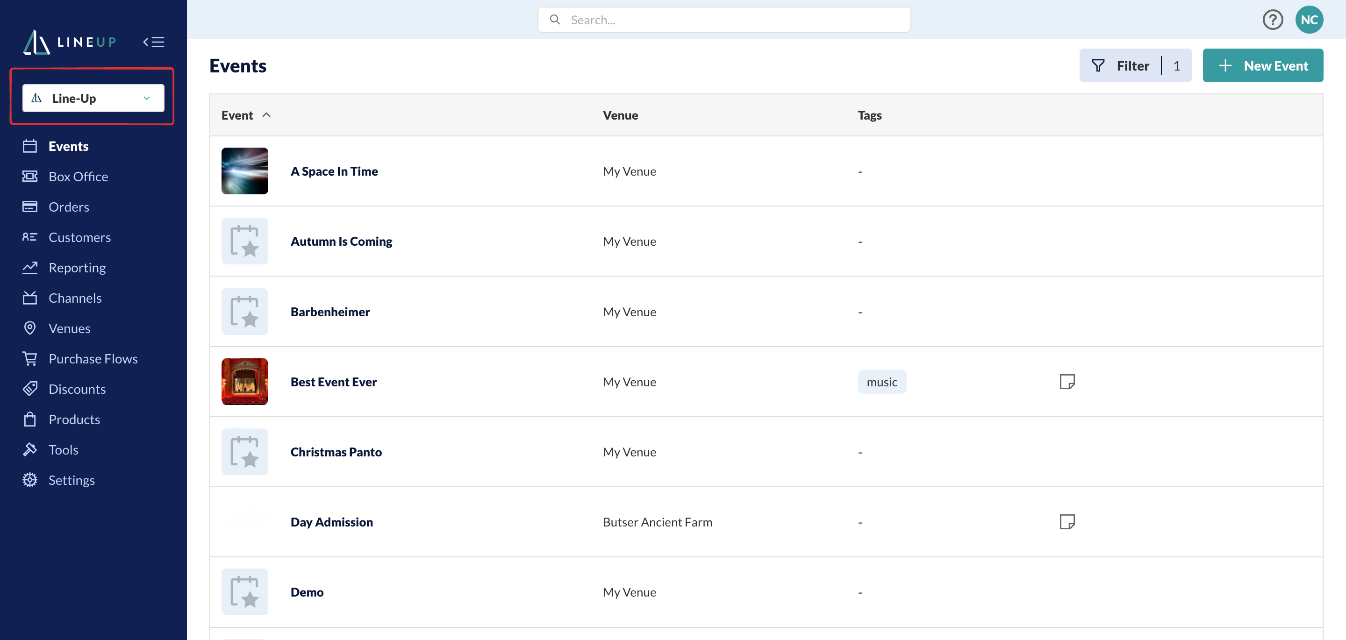This screenshot has width=1346, height=640.
Task: Click the Events calendar icon
Action: pos(30,146)
